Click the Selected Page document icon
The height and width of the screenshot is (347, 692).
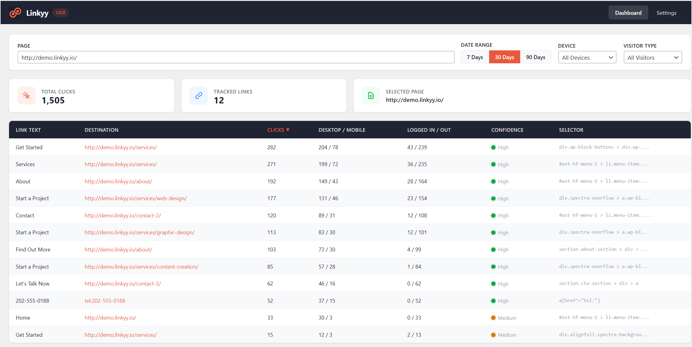pos(371,96)
